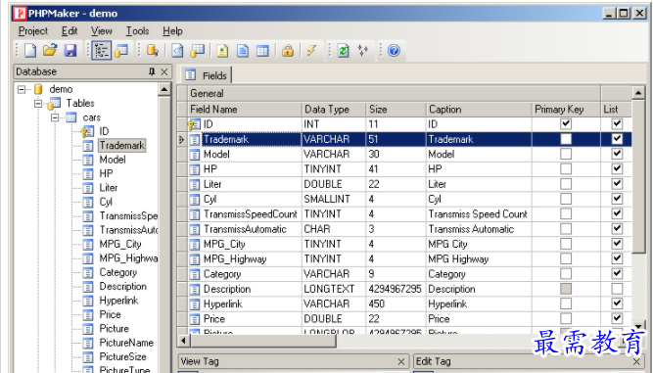
Task: Click the yellow page toolbar icon
Action: coord(222,50)
